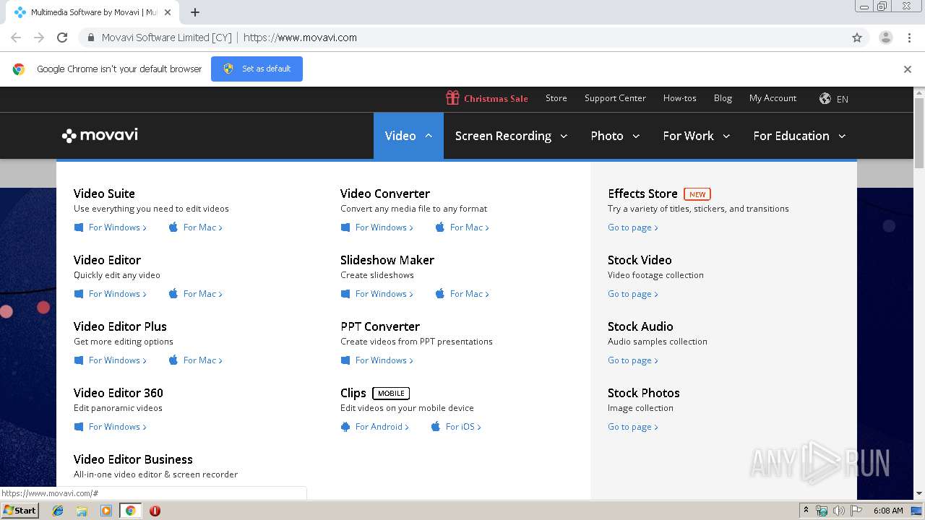Click the Video Converter For Mac link

470,227
